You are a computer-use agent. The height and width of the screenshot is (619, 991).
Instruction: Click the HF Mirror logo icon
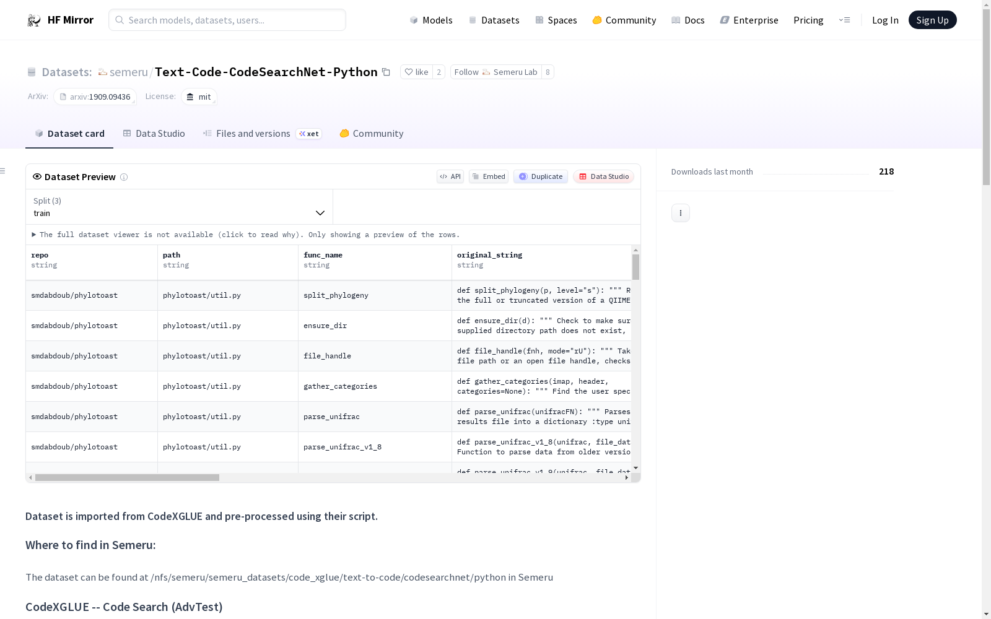click(34, 20)
